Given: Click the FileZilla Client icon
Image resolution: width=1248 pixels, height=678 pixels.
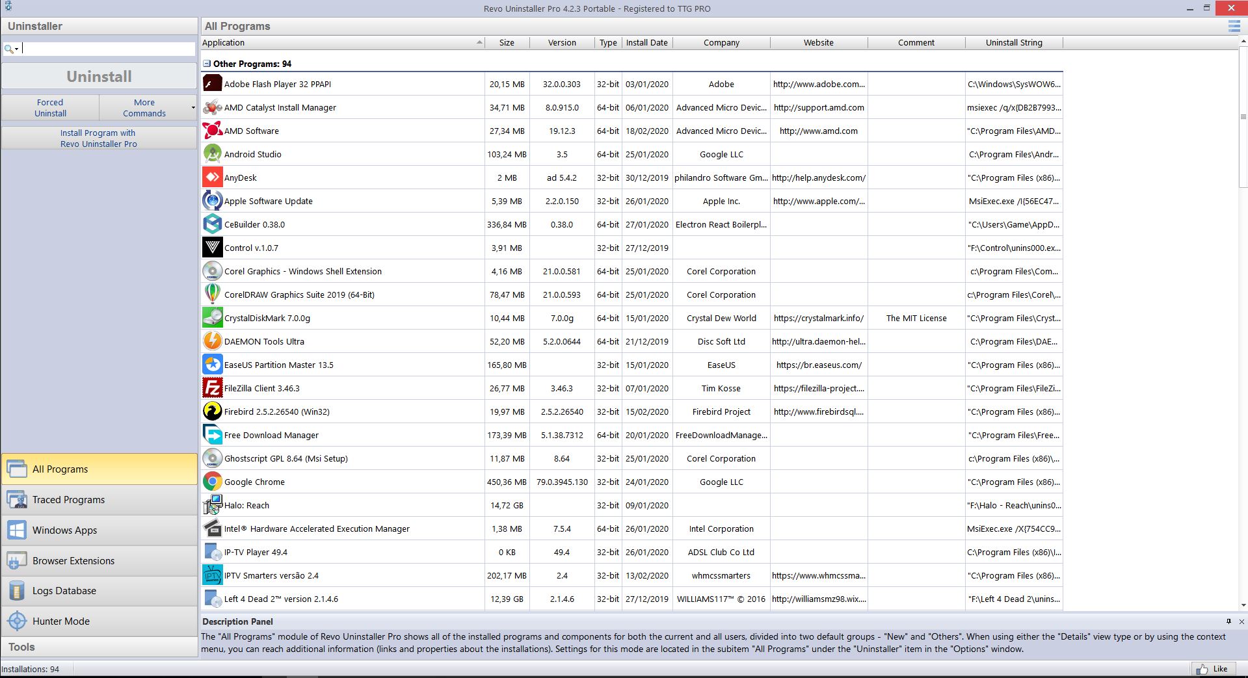Looking at the screenshot, I should 212,388.
